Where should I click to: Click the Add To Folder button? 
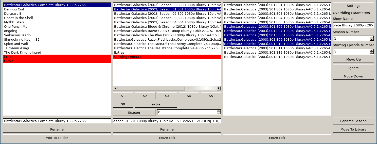57,138
